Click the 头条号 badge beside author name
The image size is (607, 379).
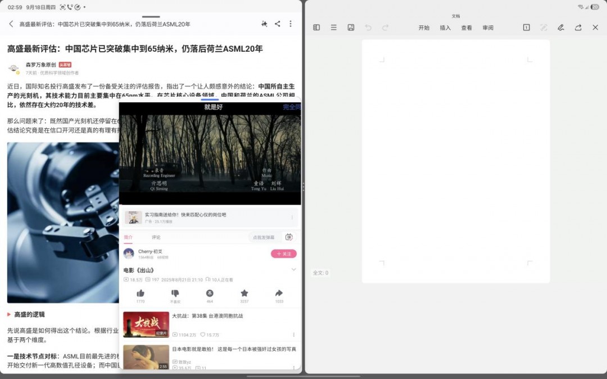tap(65, 65)
